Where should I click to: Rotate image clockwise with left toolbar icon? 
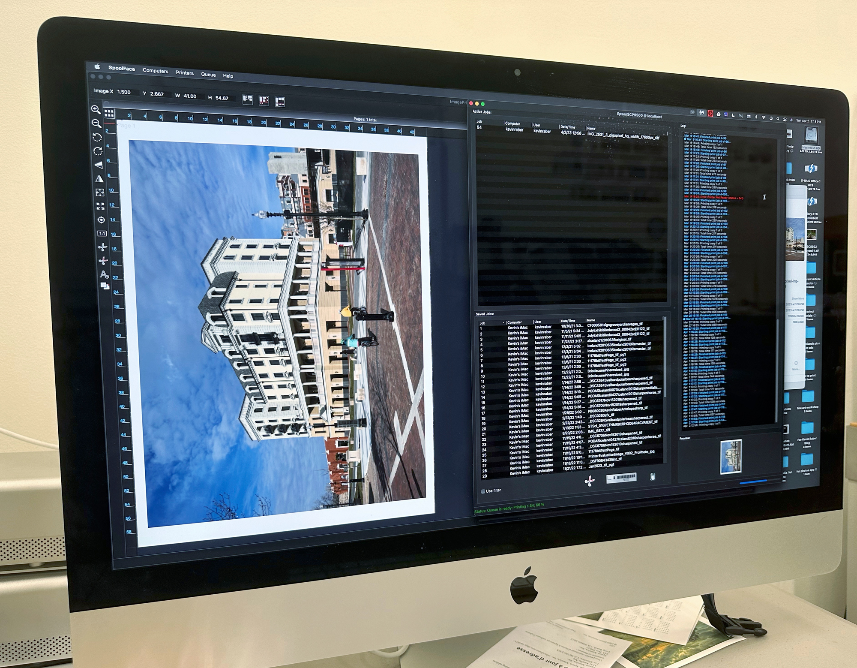pos(98,151)
